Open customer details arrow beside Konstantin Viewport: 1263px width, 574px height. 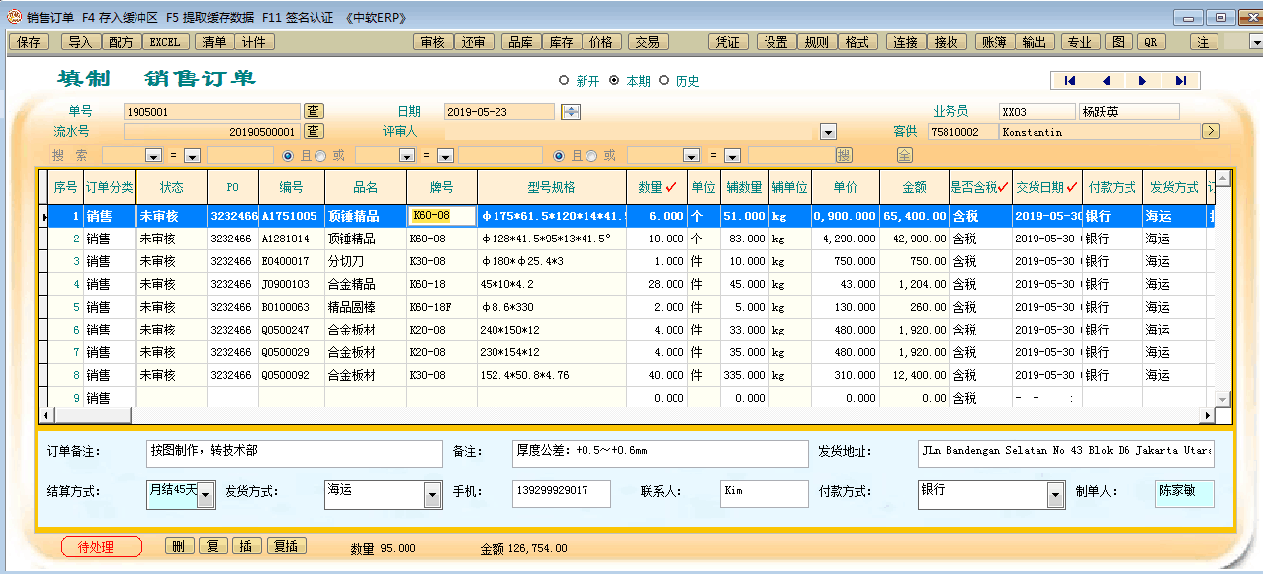[x=1212, y=131]
